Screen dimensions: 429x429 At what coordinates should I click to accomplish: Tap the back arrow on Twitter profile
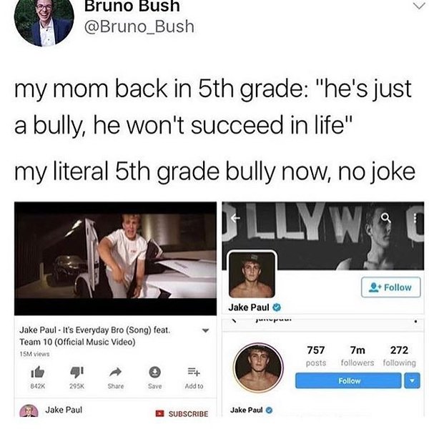click(235, 218)
